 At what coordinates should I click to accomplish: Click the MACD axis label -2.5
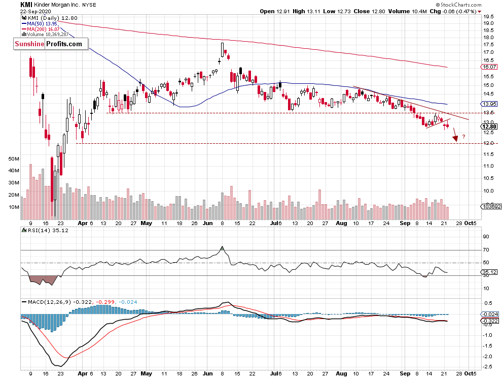point(488,366)
